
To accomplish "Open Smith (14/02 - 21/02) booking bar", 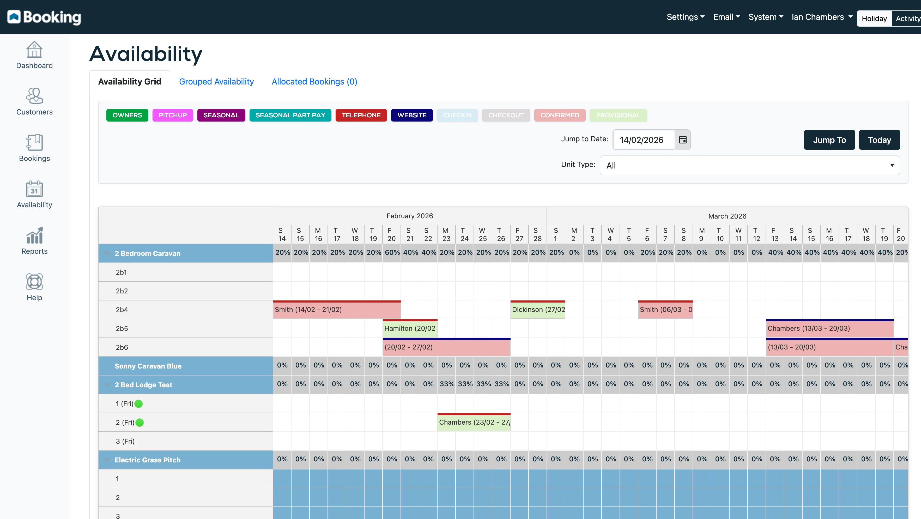I will (x=337, y=310).
